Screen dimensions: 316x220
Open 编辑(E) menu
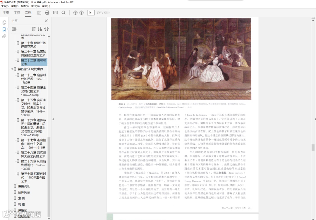click(15, 6)
